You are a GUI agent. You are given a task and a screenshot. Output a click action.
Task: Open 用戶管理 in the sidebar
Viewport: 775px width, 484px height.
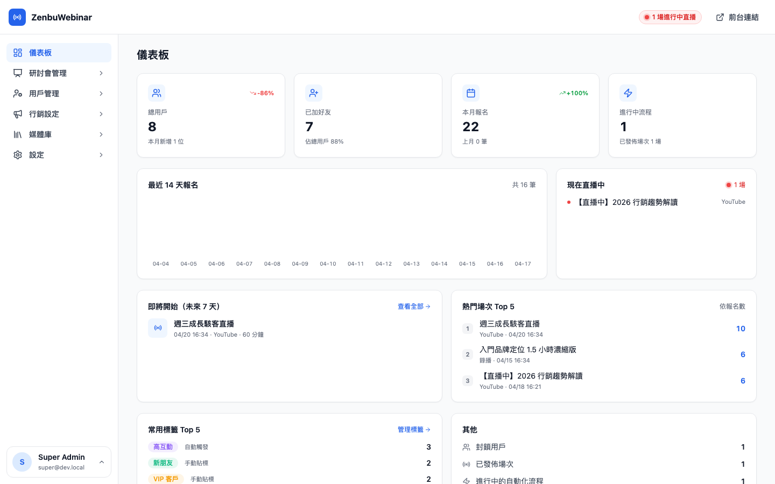(x=59, y=94)
